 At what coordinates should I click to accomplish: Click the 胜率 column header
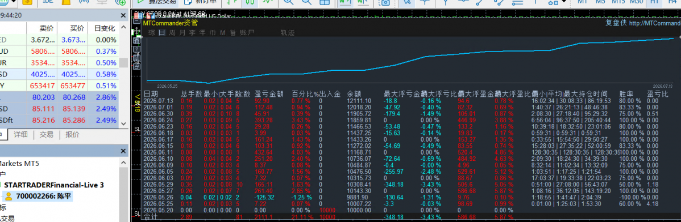coord(626,93)
